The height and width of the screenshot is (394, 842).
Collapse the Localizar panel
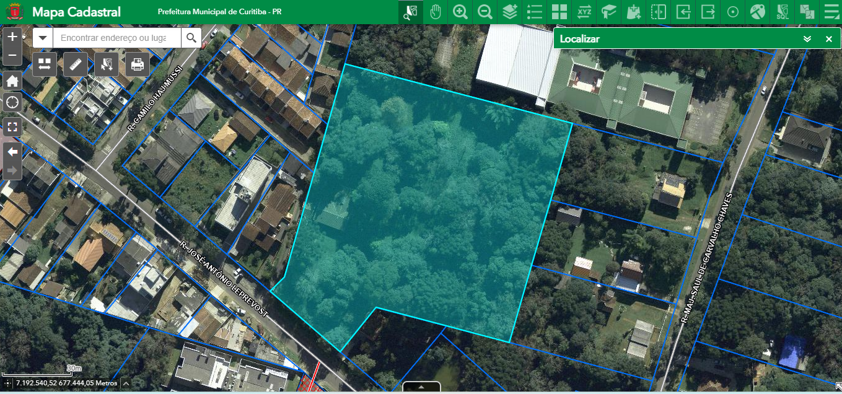(807, 39)
